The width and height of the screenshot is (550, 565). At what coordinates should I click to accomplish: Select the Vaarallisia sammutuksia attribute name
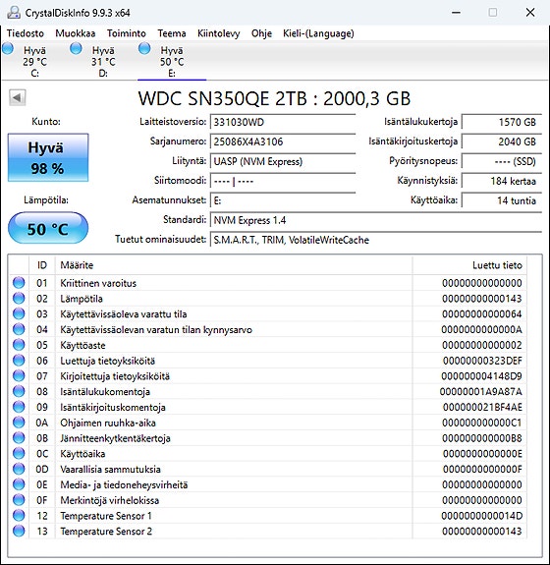(x=110, y=469)
